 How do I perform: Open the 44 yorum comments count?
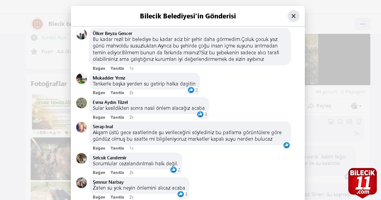point(326,92)
